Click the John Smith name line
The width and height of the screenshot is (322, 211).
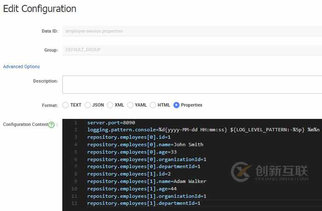[x=145, y=145]
